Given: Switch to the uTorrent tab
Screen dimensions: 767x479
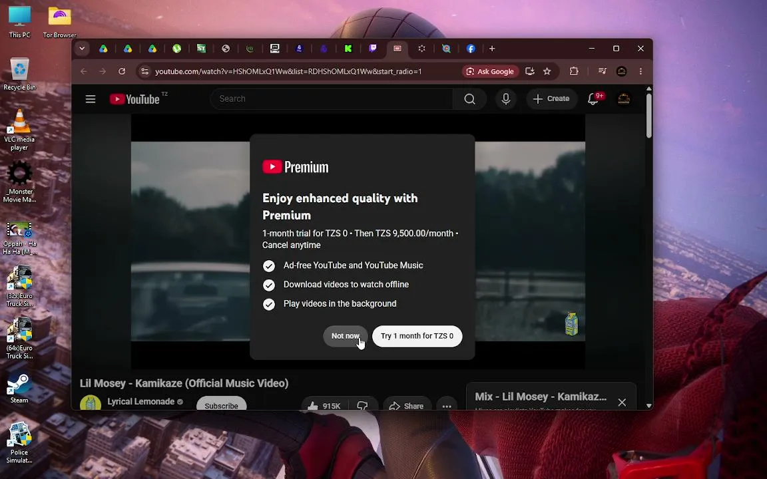Looking at the screenshot, I should [x=176, y=49].
